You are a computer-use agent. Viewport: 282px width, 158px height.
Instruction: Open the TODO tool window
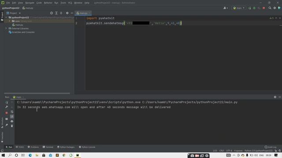click(x=19, y=147)
